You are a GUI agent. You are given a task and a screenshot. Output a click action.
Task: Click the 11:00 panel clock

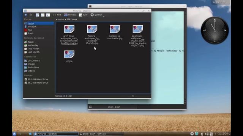[x=222, y=134]
